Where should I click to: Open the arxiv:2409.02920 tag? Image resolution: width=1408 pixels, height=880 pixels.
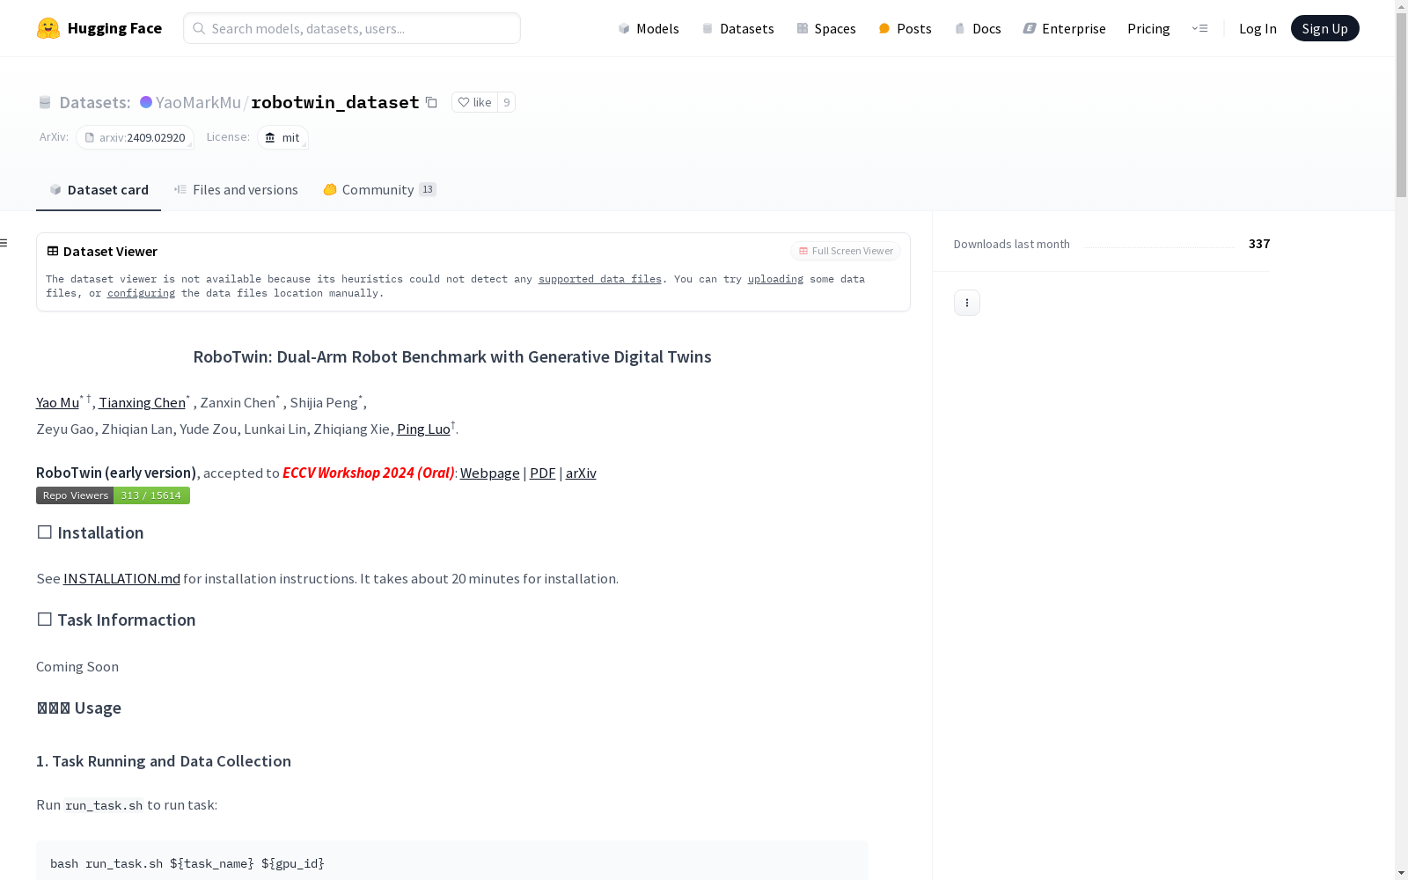(x=135, y=137)
